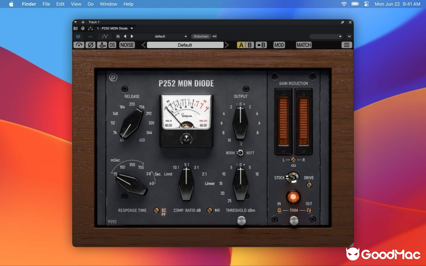Click the host preset file icon
Image resolution: width=426 pixels, height=266 pixels.
(118, 36)
